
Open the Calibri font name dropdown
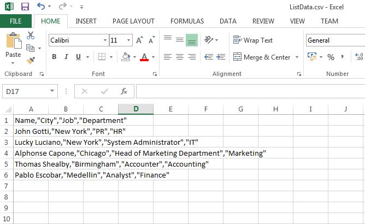click(x=105, y=40)
